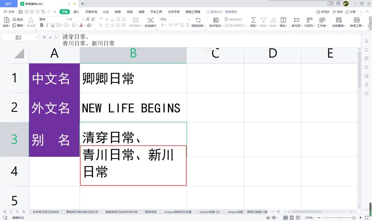Click the percent style (%) icon
This screenshot has width=372, height=221.
pos(170,25)
